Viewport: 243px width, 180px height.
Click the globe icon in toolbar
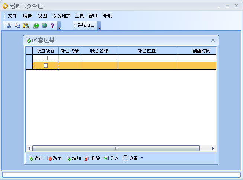point(44,26)
